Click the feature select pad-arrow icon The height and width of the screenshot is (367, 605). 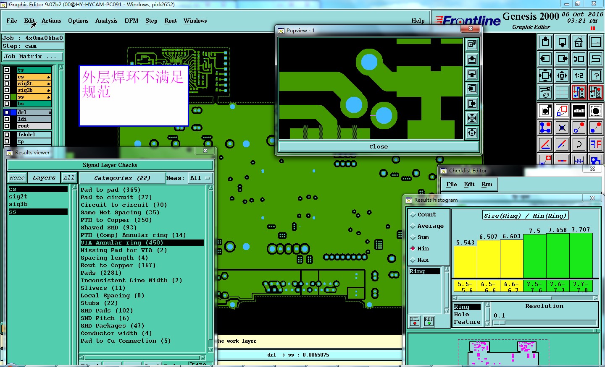pos(545,111)
